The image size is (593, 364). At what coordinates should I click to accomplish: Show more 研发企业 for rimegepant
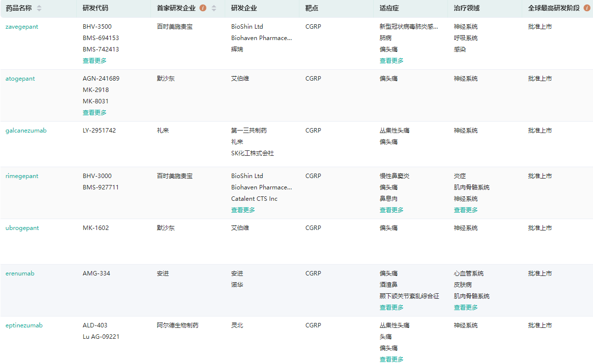pos(243,210)
